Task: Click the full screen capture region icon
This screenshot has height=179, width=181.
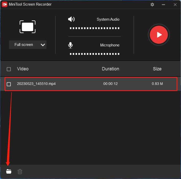Action: (x=28, y=27)
